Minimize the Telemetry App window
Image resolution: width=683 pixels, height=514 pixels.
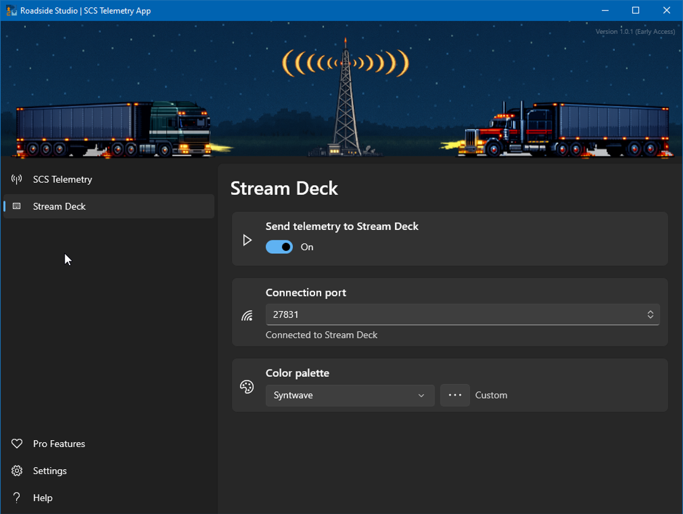(604, 10)
